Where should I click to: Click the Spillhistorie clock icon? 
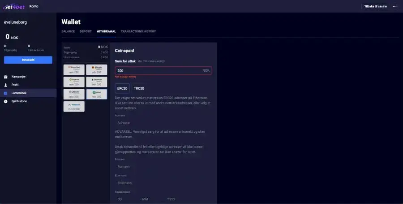(6, 101)
